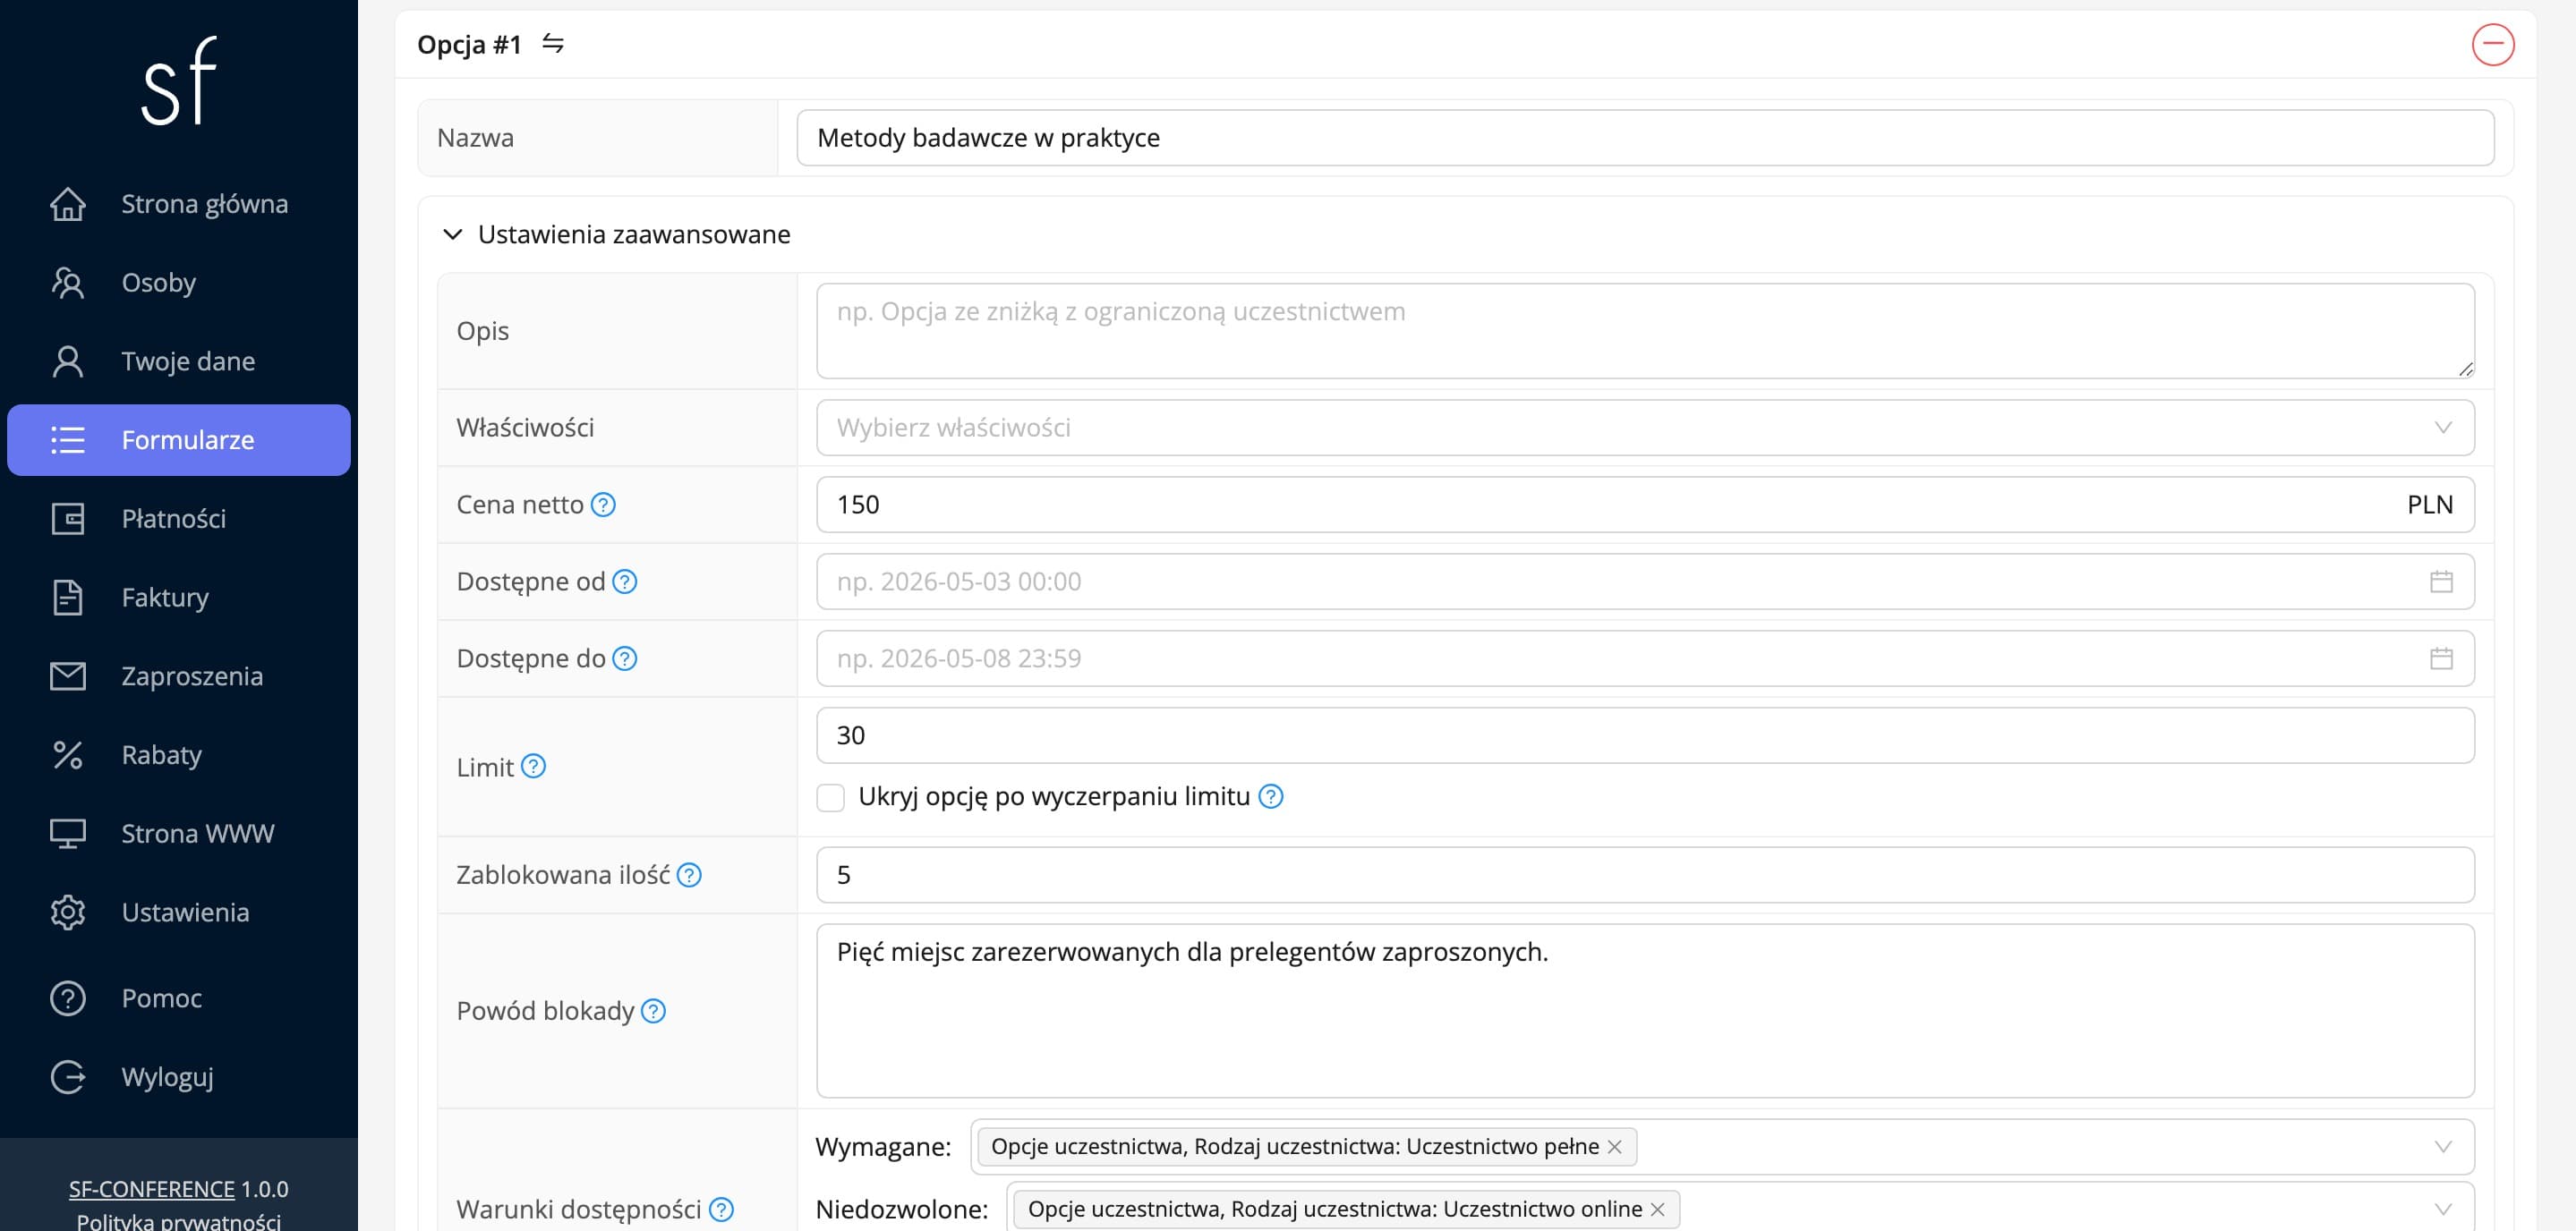Click the PLN currency suffix
Screen dimensions: 2576x1231
(x=2430, y=505)
